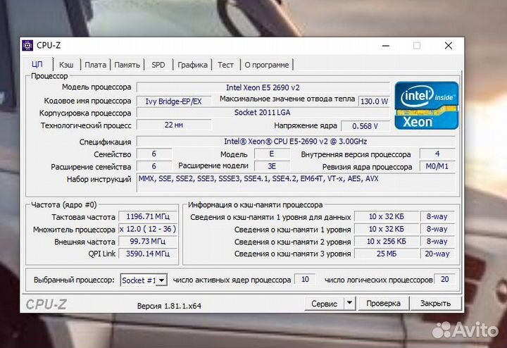
Task: Click the L2 cache value 10 x 256 КБ
Action: point(387,241)
